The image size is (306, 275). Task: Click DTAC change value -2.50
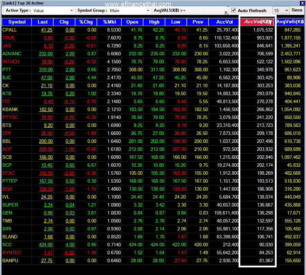(69, 173)
